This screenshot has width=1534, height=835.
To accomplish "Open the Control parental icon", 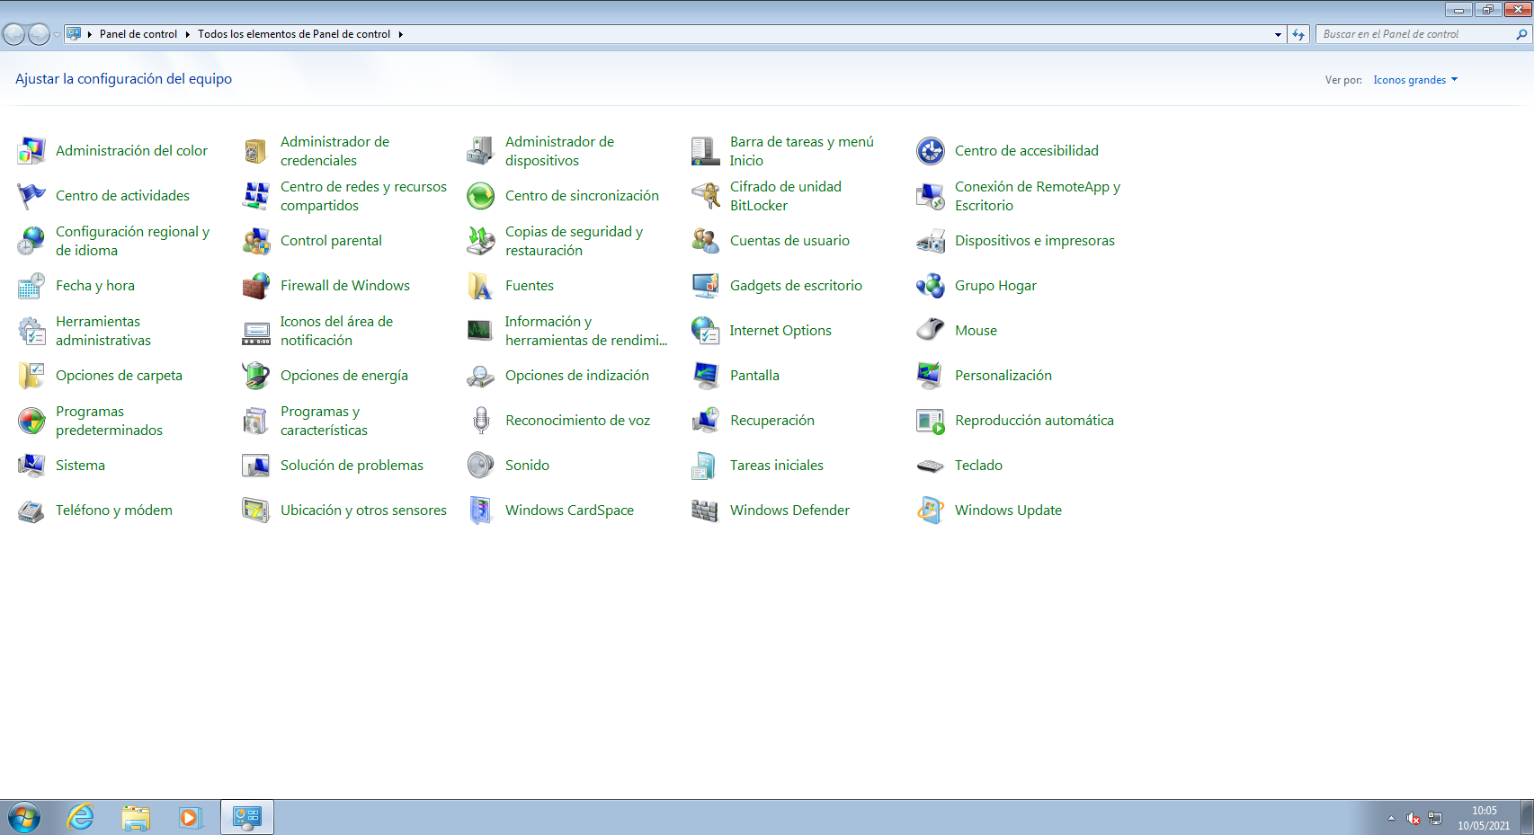I will 256,241.
